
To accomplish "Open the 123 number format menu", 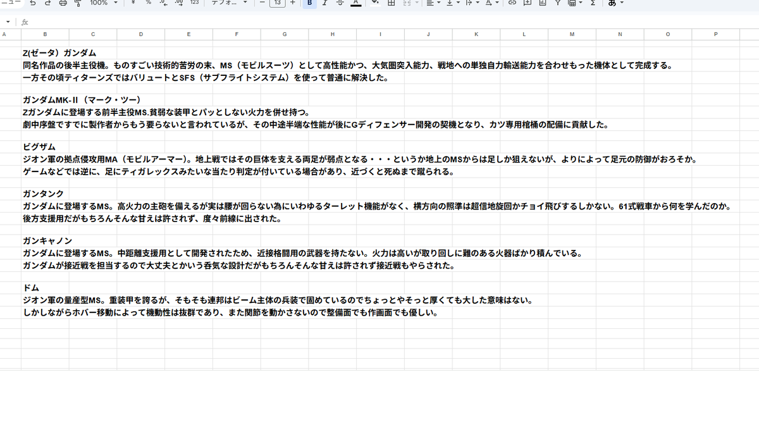I will (194, 3).
